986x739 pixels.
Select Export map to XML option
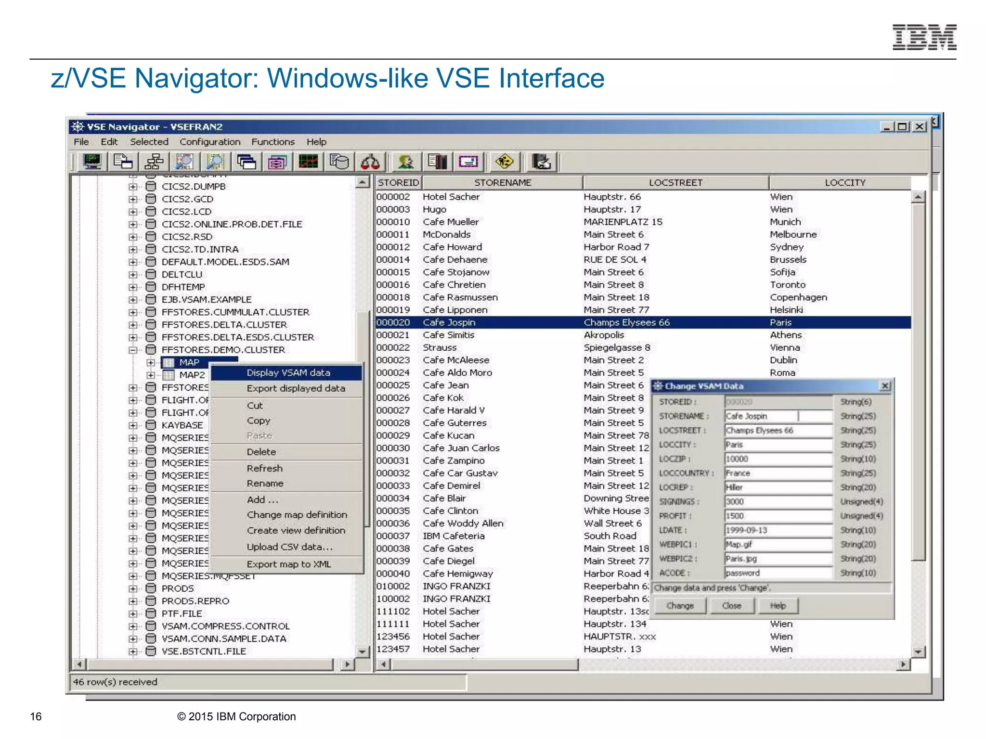click(x=288, y=564)
